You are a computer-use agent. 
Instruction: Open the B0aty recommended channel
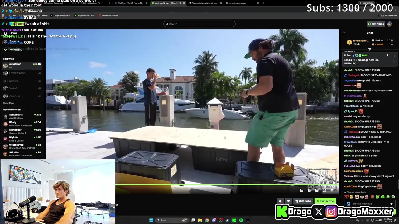click(x=22, y=124)
